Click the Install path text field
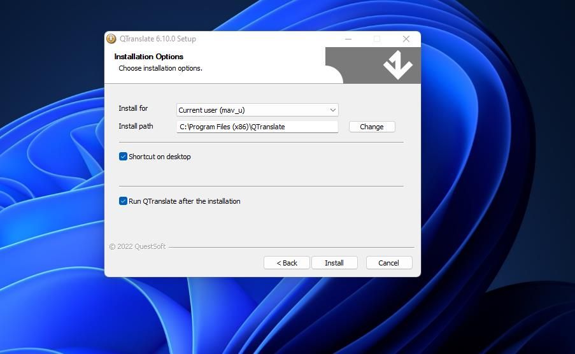575x354 pixels. pos(257,127)
